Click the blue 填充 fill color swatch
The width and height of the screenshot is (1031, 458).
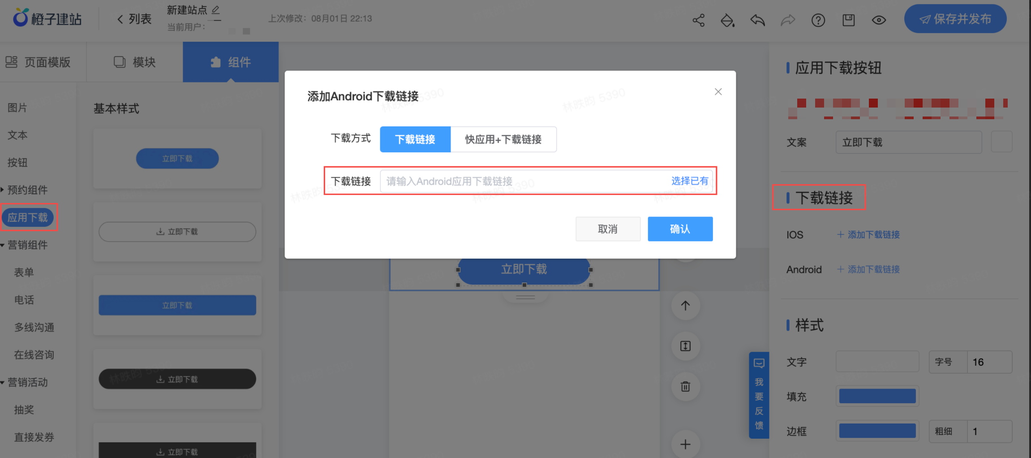tap(877, 396)
